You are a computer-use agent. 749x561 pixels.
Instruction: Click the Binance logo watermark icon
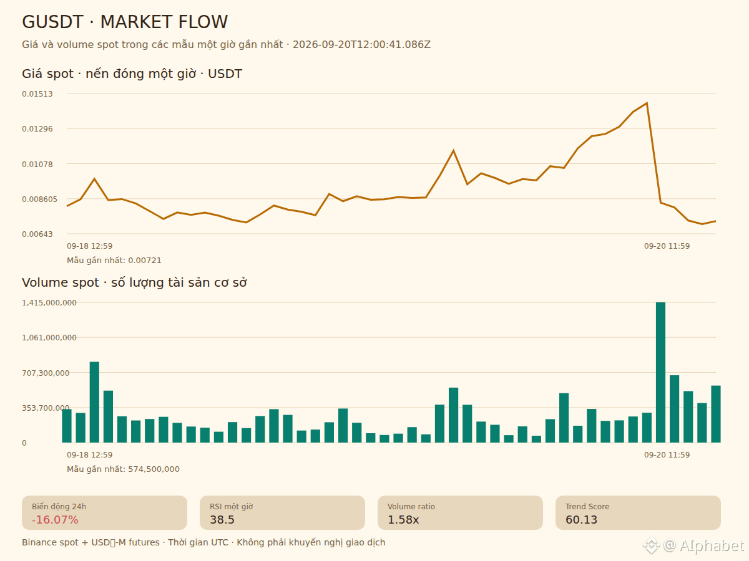[652, 545]
